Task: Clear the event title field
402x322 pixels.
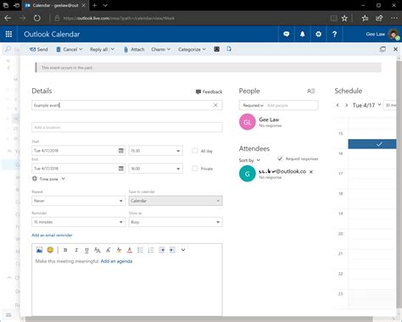Action: [215, 105]
